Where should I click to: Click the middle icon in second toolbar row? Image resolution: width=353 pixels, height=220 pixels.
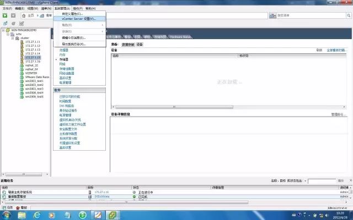13,23
